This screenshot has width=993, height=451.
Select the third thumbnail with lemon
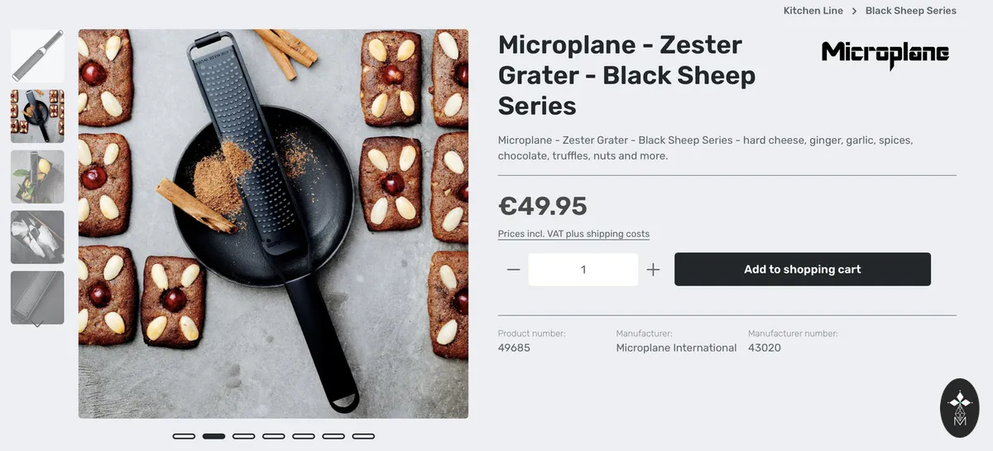click(37, 177)
